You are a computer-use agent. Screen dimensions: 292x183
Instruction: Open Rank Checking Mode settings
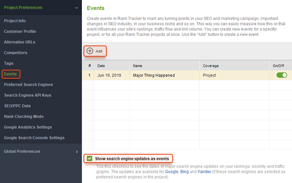coord(24,116)
